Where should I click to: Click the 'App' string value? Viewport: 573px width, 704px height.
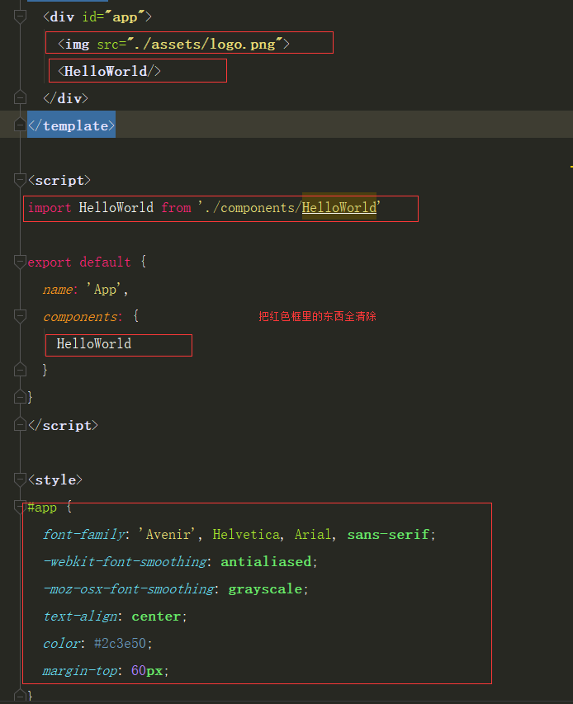(105, 289)
